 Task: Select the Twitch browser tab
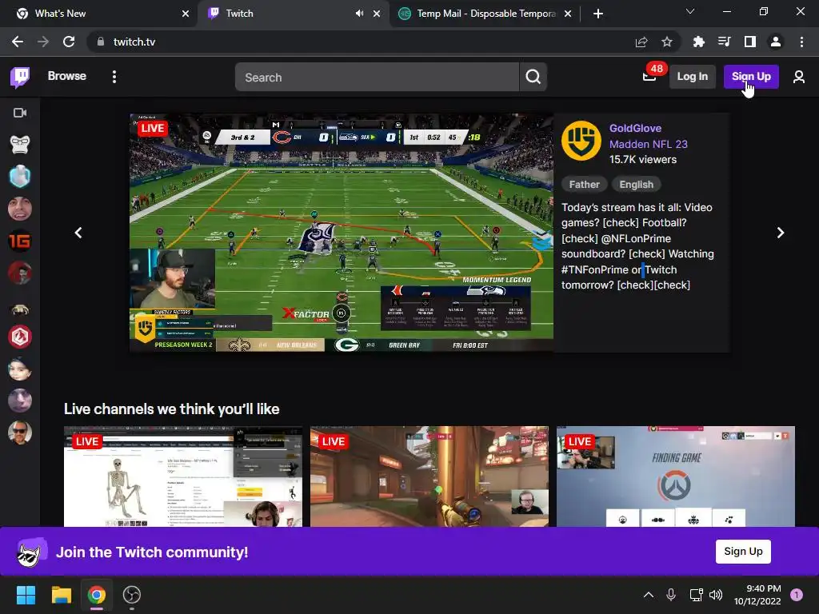(282, 14)
